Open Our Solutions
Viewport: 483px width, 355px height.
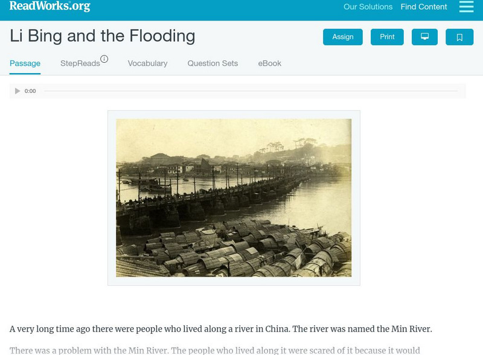368,7
